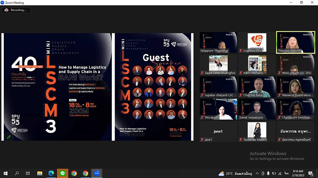Open File Explorer from taskbar
The image size is (318, 178).
click(x=40, y=174)
